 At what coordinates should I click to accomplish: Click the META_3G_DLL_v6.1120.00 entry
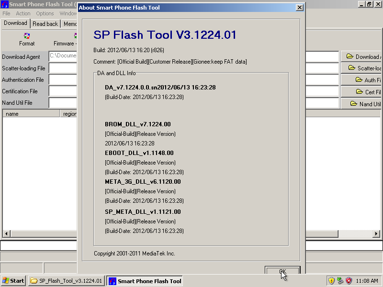pos(143,182)
